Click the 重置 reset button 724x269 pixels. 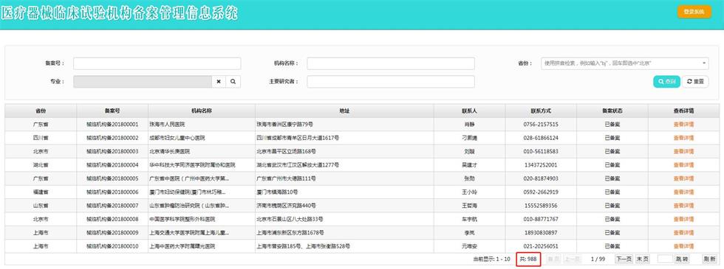[695, 82]
